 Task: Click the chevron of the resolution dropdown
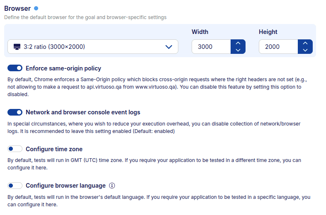(x=169, y=47)
